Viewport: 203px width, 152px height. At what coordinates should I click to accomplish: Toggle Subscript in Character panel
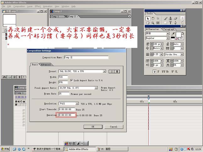pos(176,71)
